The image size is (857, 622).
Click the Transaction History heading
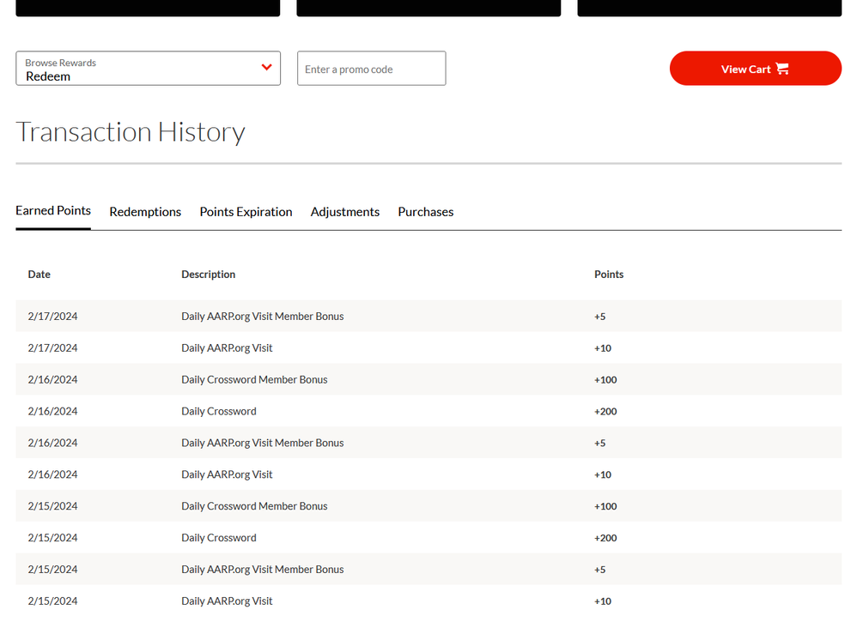click(131, 132)
